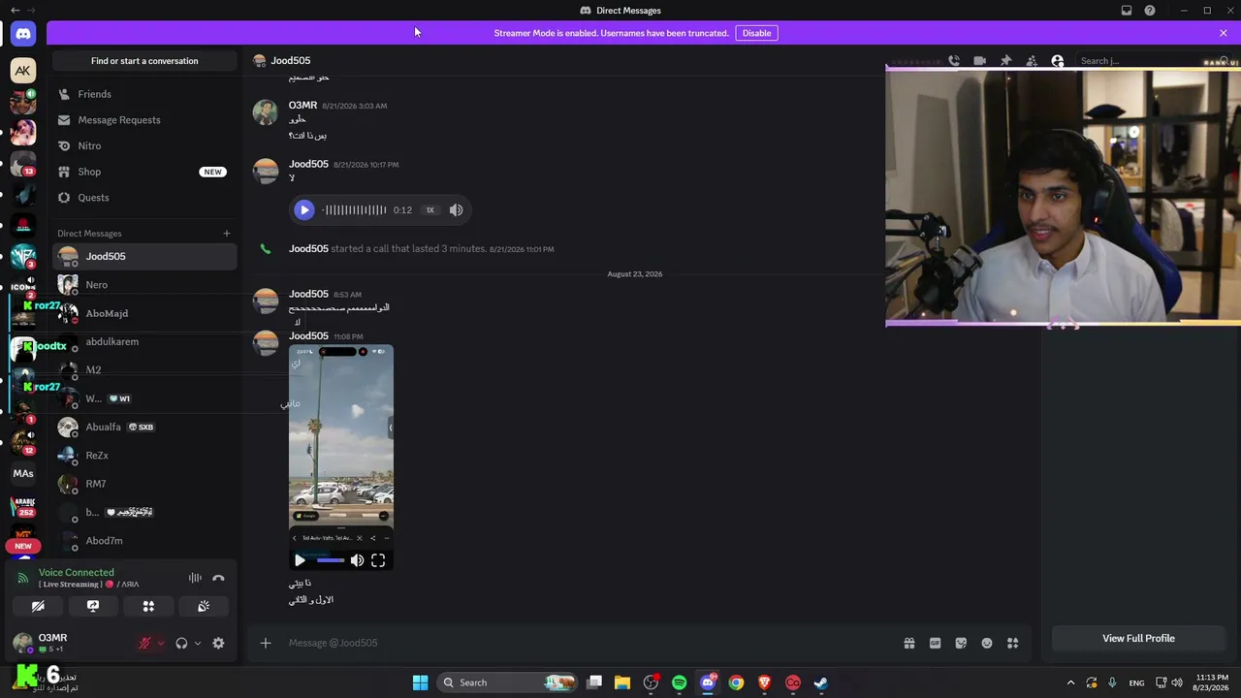Open the video attachment in fullscreen
The height and width of the screenshot is (698, 1241).
pos(378,560)
